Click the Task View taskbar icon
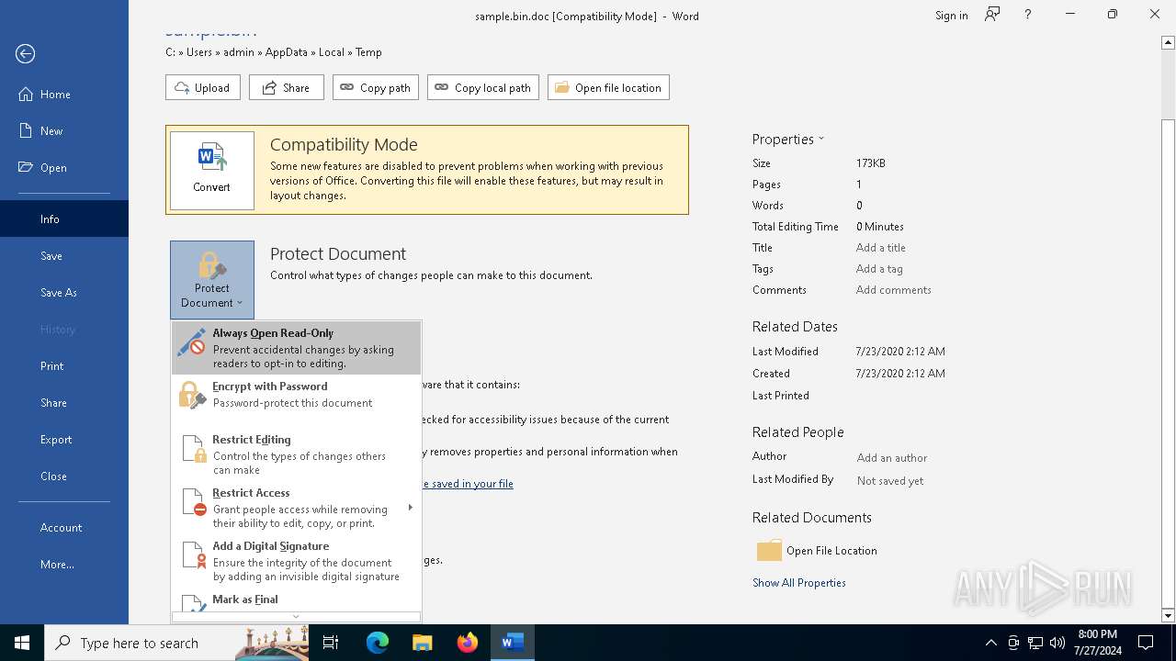This screenshot has height=661, width=1176. click(331, 643)
